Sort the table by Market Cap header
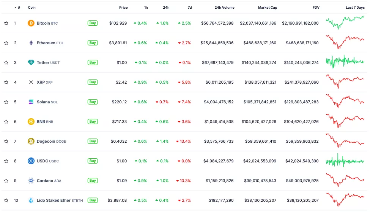The height and width of the screenshot is (212, 370). tap(267, 8)
